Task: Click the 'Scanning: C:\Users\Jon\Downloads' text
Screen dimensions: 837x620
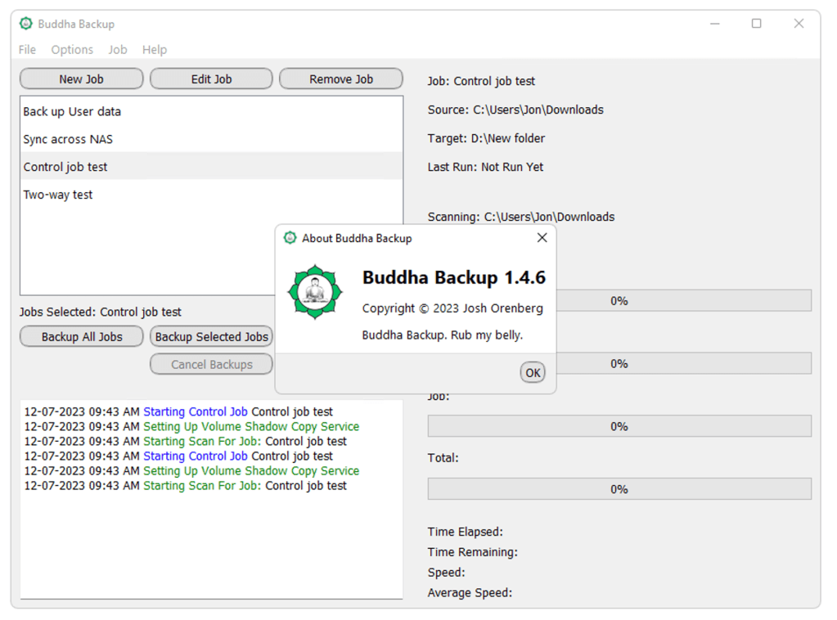Action: [521, 217]
